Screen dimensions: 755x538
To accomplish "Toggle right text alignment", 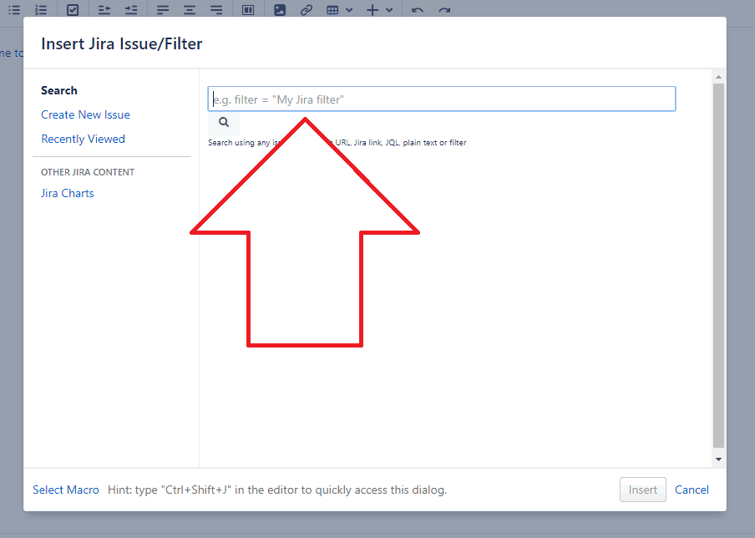I will pyautogui.click(x=216, y=9).
